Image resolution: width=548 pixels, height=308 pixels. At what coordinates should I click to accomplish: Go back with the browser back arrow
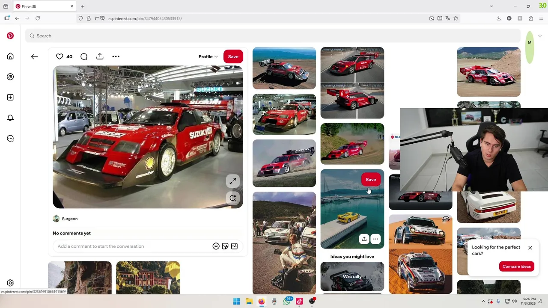click(x=17, y=18)
